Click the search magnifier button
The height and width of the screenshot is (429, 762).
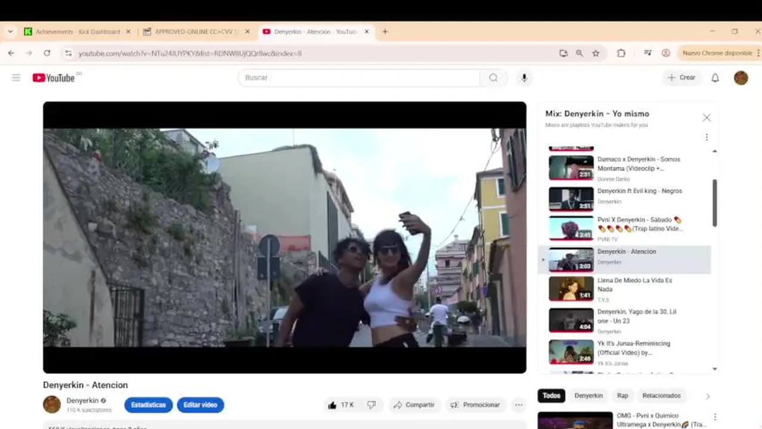coord(493,77)
